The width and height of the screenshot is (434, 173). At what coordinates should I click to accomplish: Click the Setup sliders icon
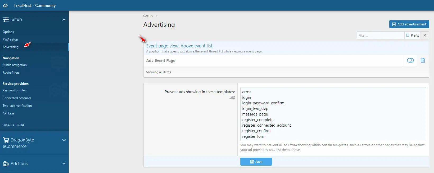[6, 19]
